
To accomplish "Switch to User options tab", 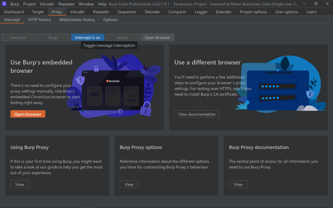I will pyautogui.click(x=287, y=12).
